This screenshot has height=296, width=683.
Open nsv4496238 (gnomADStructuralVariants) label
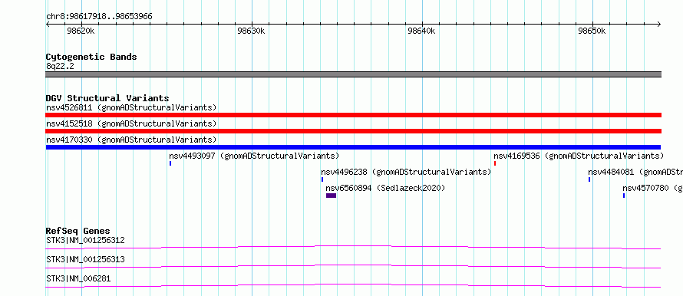click(406, 172)
